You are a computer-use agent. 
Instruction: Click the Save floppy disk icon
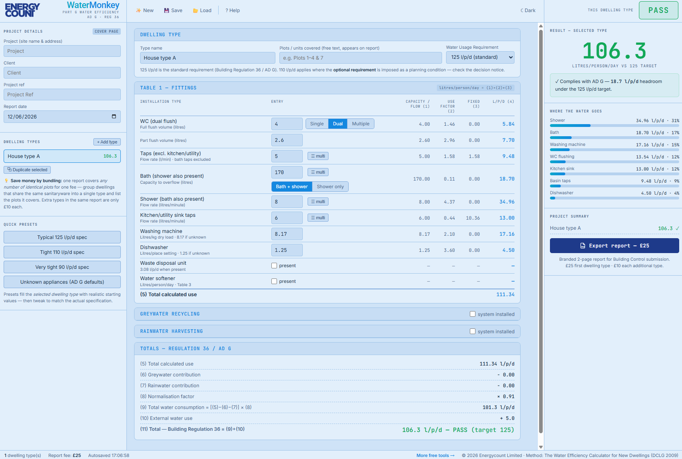[x=166, y=10]
